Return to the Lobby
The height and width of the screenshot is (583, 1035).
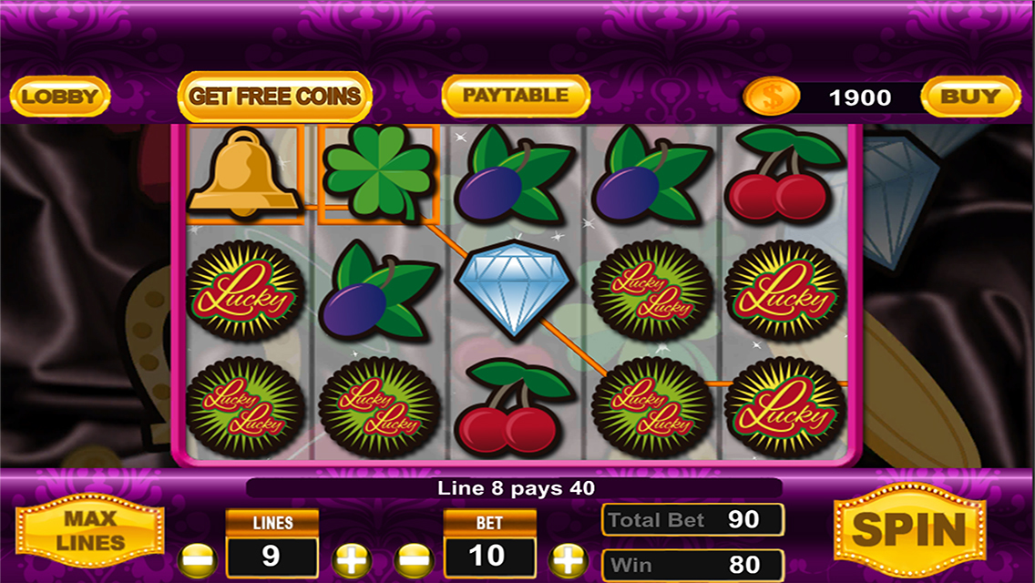tap(59, 97)
